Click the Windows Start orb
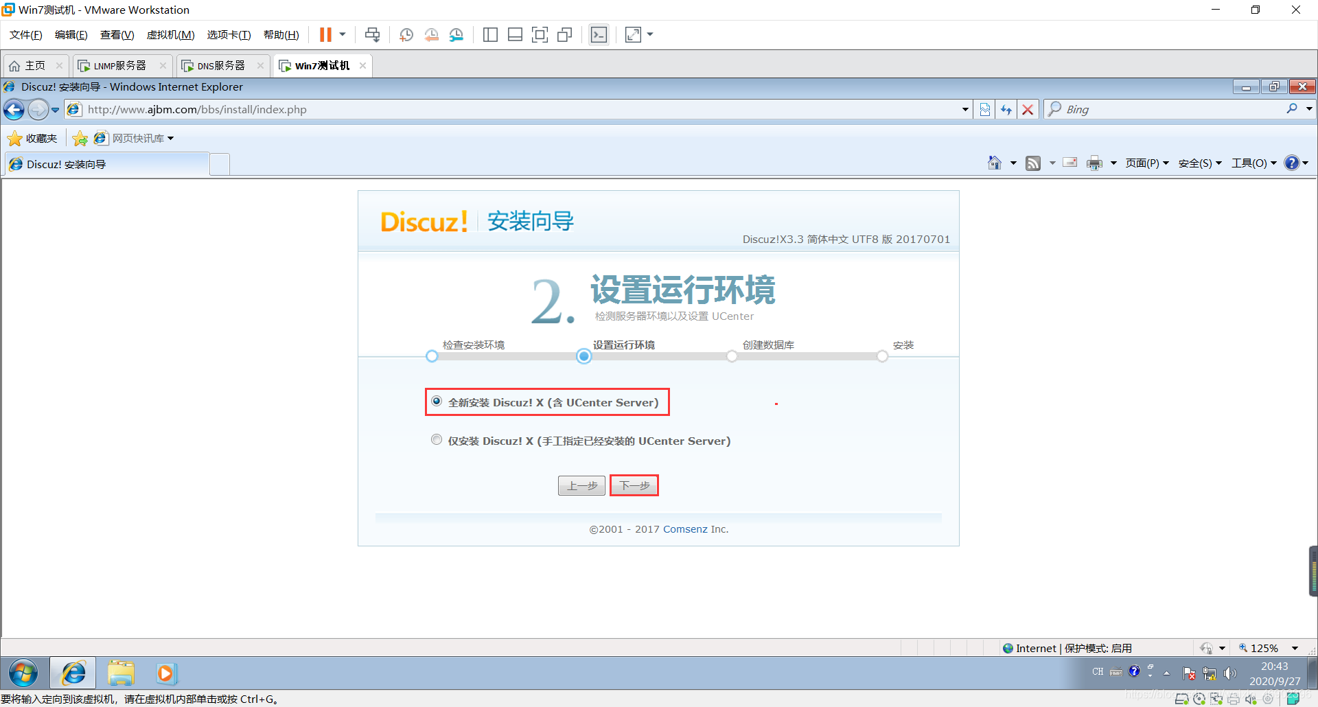The height and width of the screenshot is (707, 1318). 23,673
